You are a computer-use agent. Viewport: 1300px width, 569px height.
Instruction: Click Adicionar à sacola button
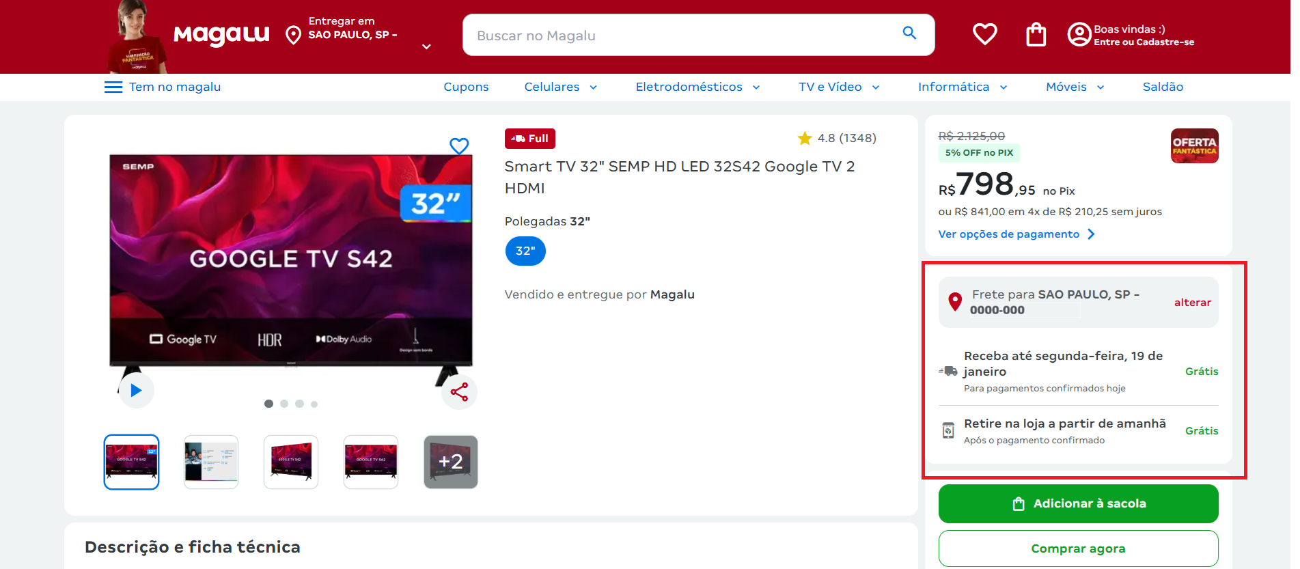click(x=1078, y=503)
